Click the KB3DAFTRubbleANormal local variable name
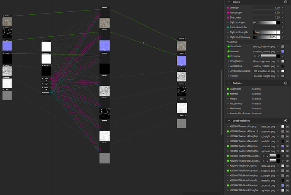This screenshot has height=195, width=291. coord(245,185)
